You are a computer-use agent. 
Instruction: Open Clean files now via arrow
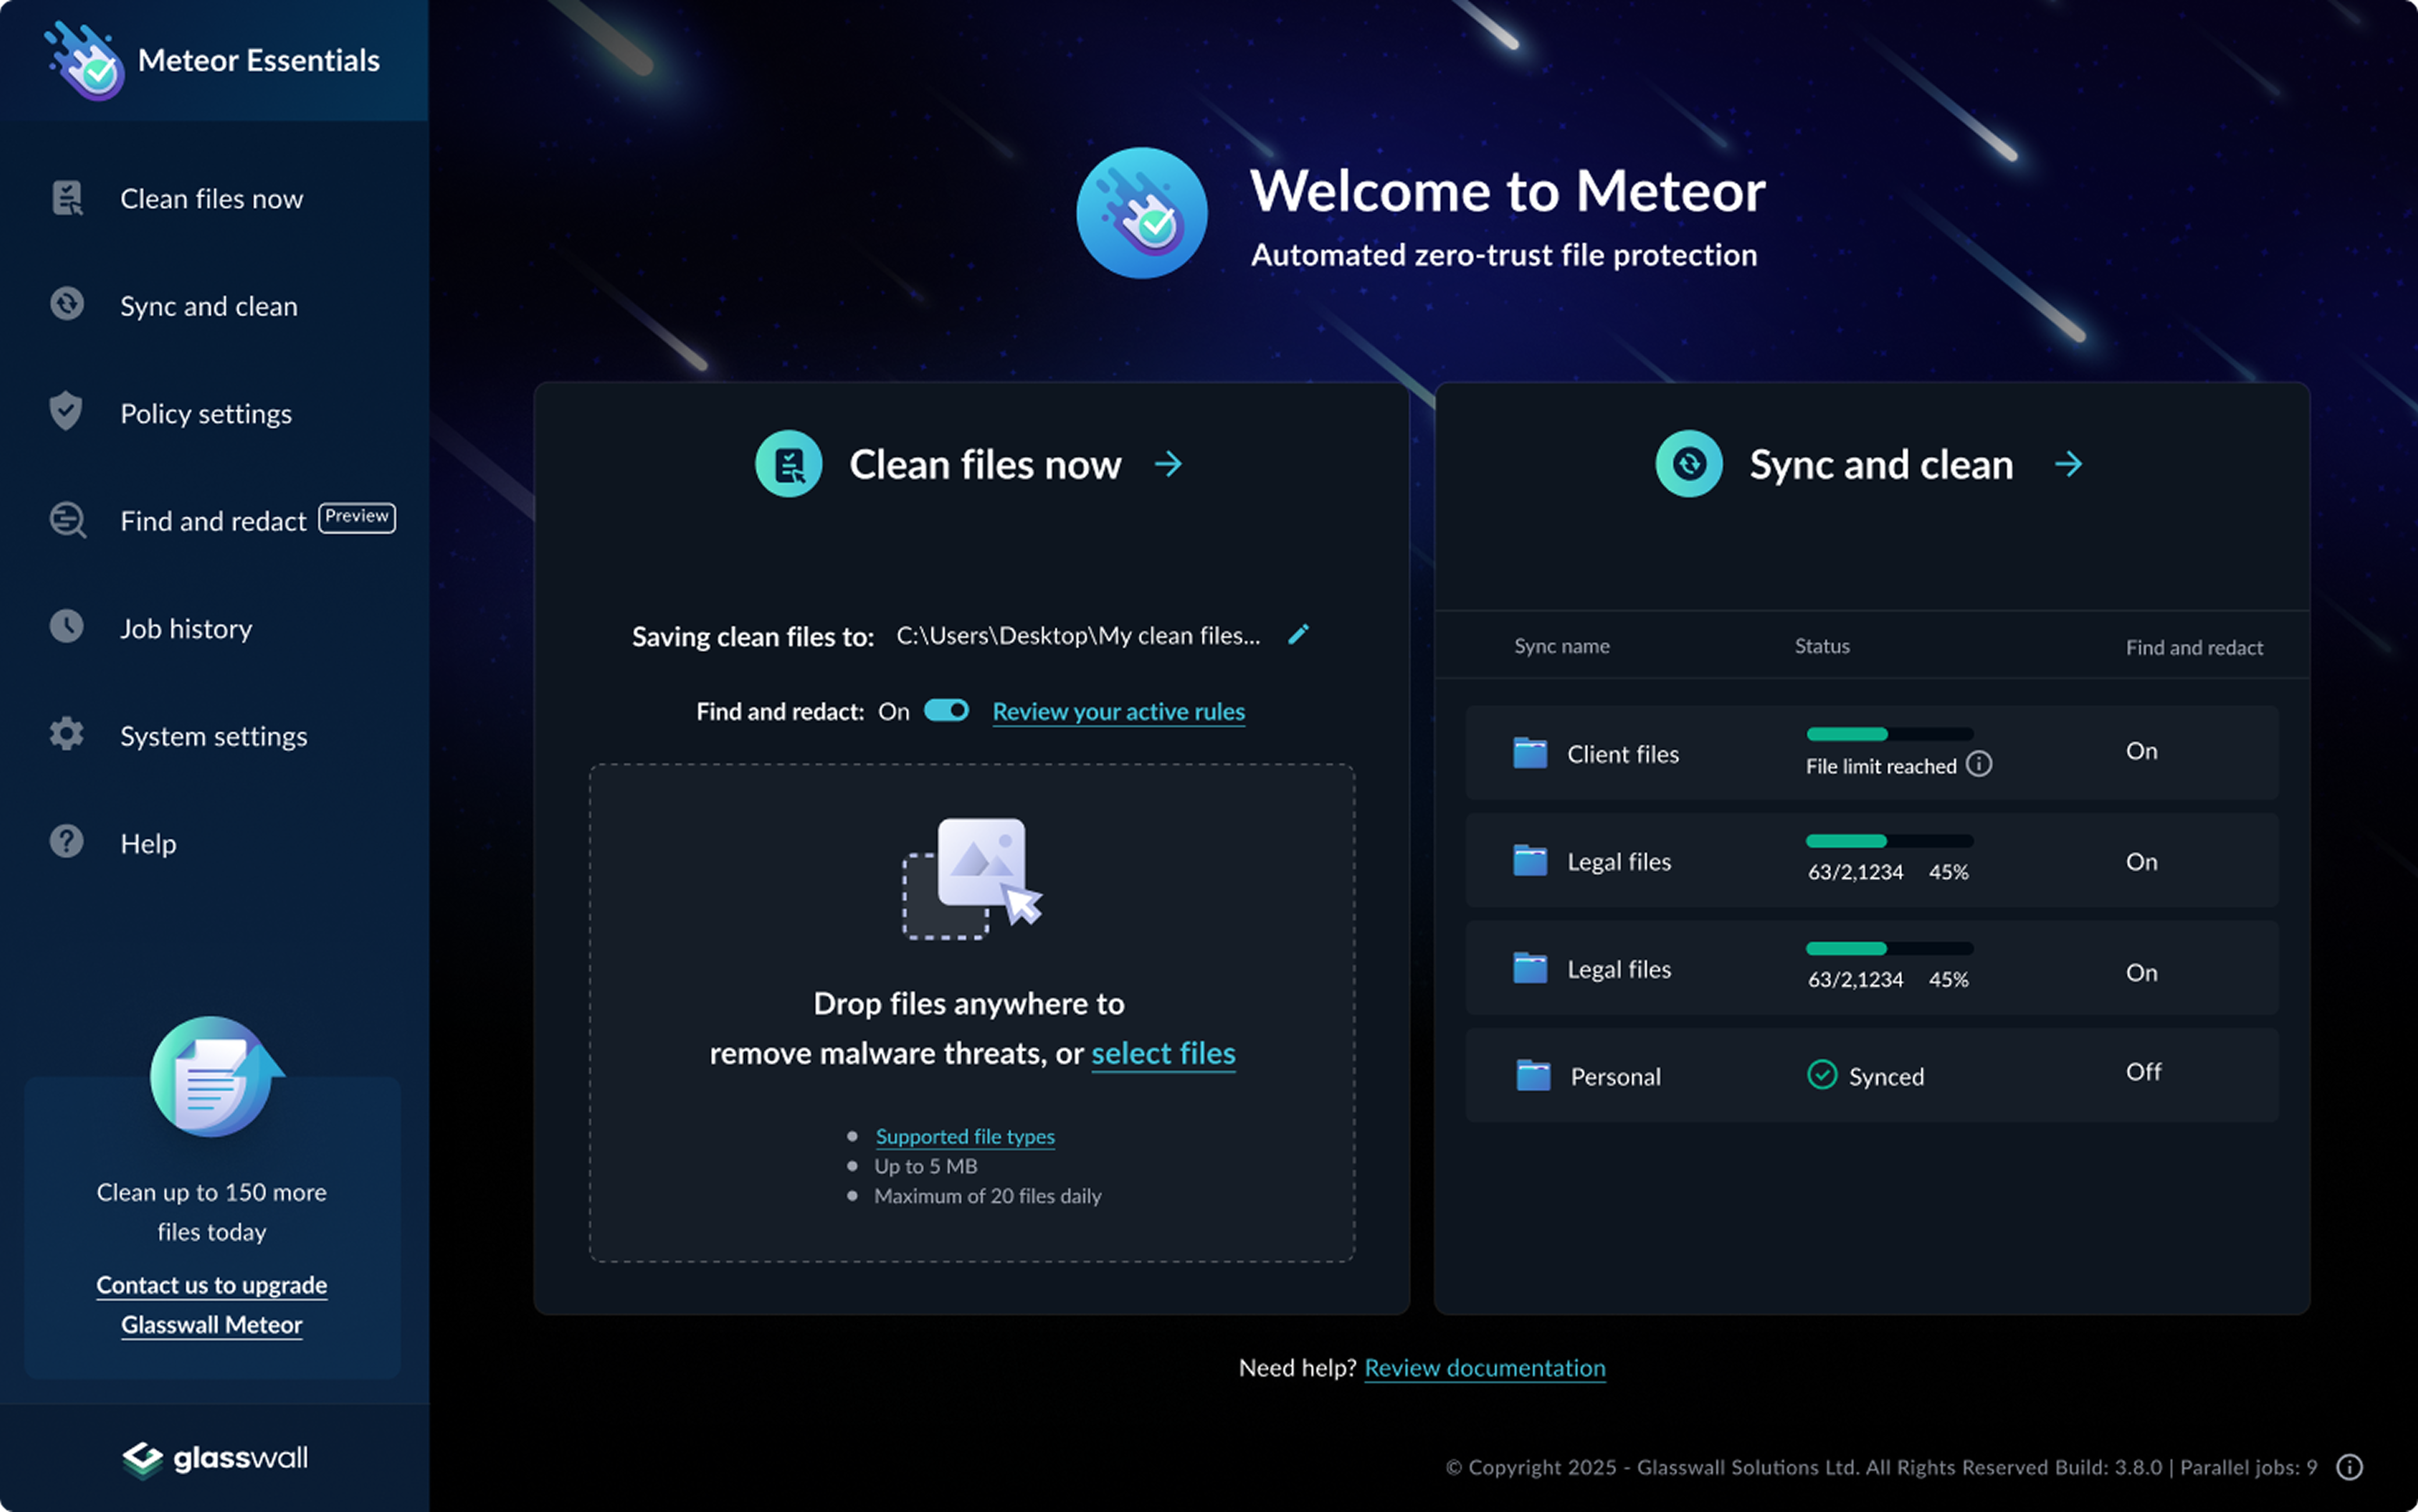click(1168, 464)
